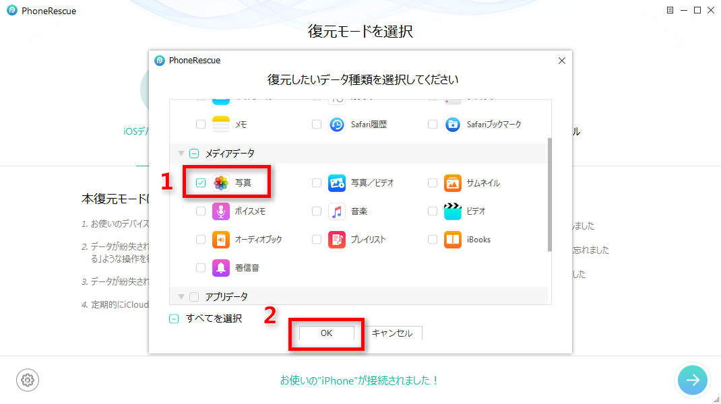
Task: Click the Photos (写真) flower icon
Action: point(221,183)
